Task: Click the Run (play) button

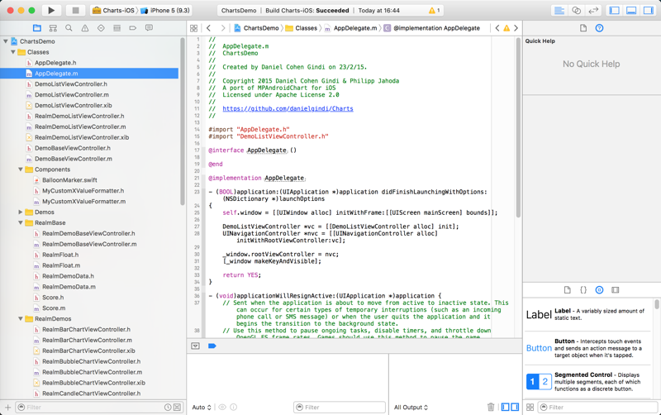Action: pos(51,11)
